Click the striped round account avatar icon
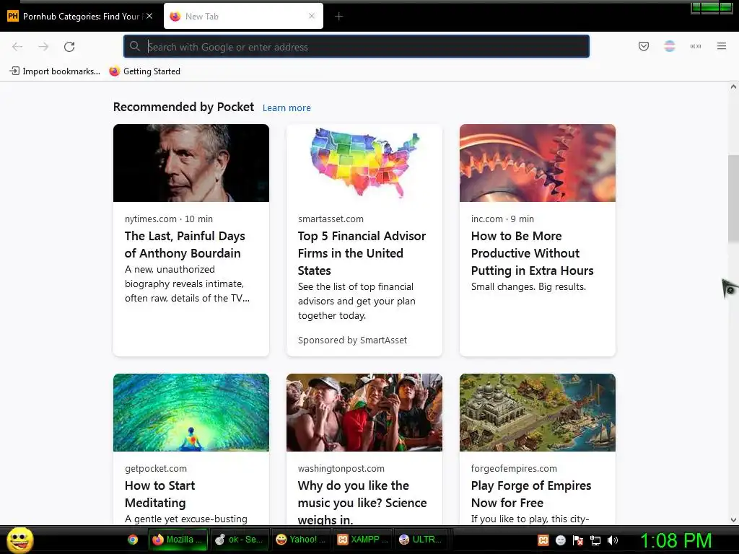The image size is (739, 554). point(669,45)
